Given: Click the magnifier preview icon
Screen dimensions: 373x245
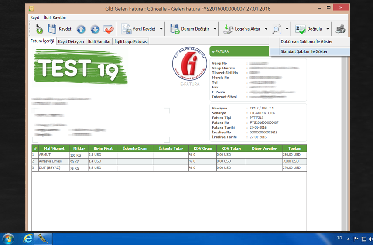Looking at the screenshot, I should (x=277, y=30).
